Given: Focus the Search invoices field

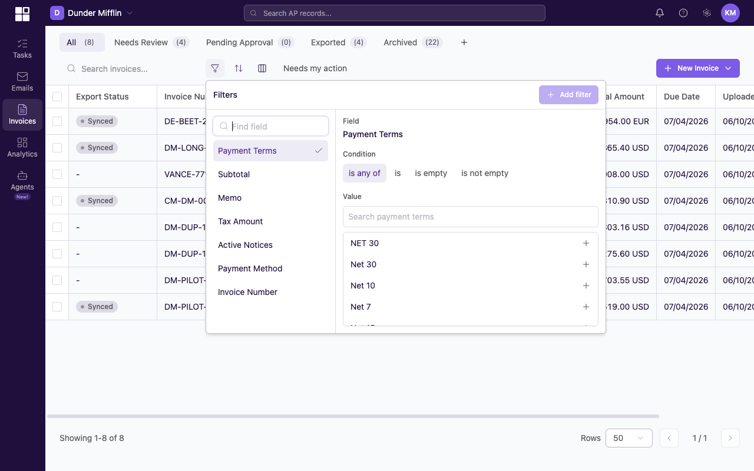Looking at the screenshot, I should pyautogui.click(x=132, y=69).
